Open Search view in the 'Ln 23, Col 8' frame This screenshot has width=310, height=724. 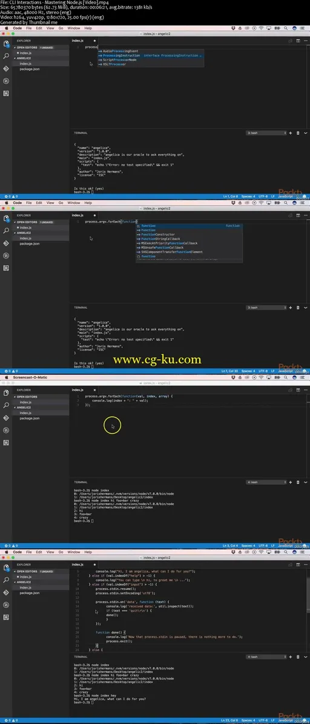click(6, 580)
